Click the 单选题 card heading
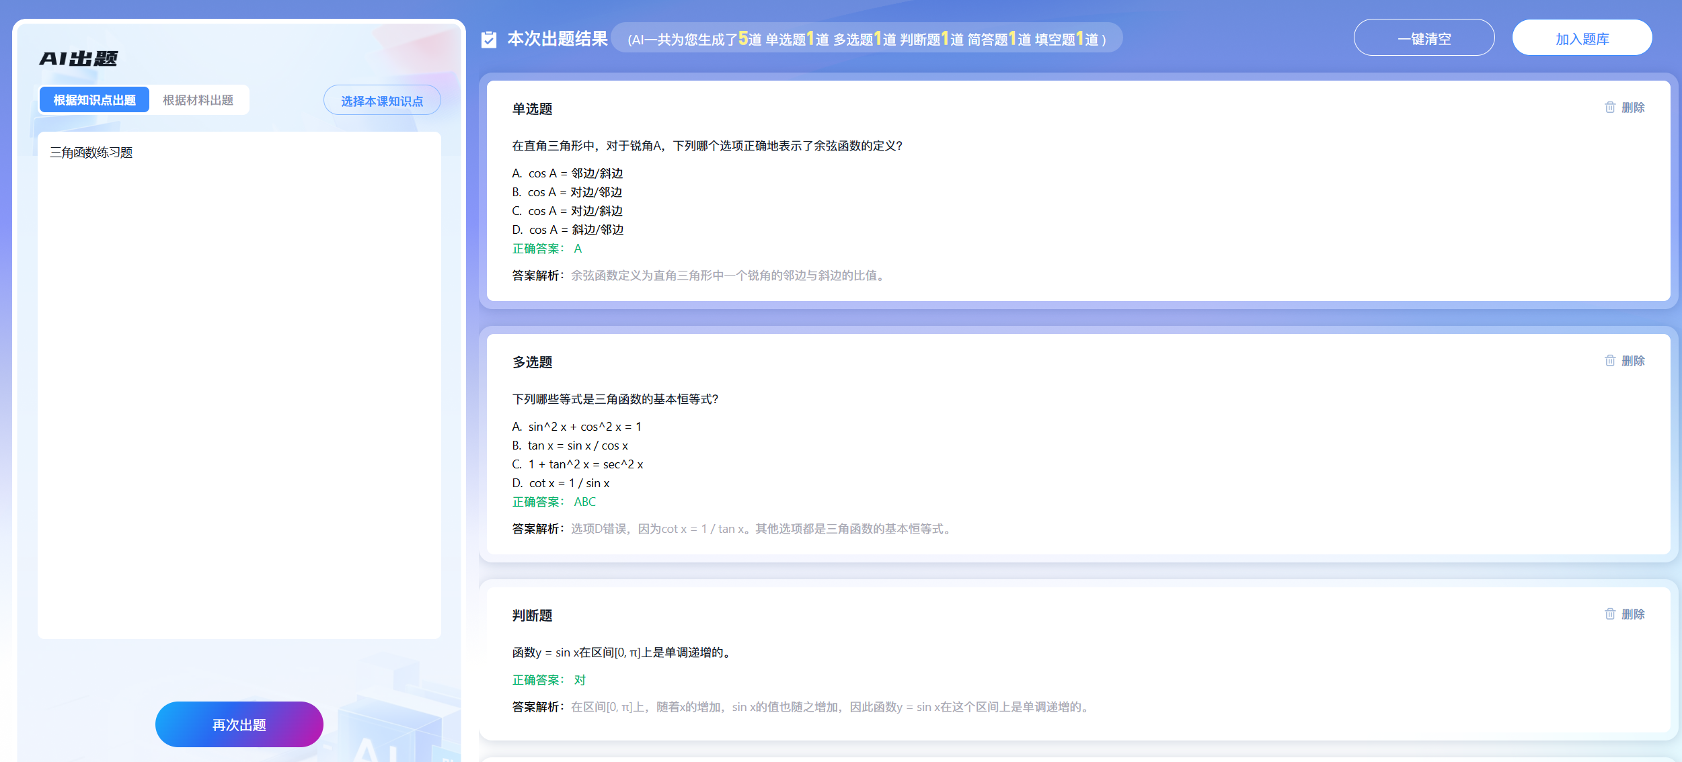This screenshot has width=1682, height=762. (x=532, y=109)
